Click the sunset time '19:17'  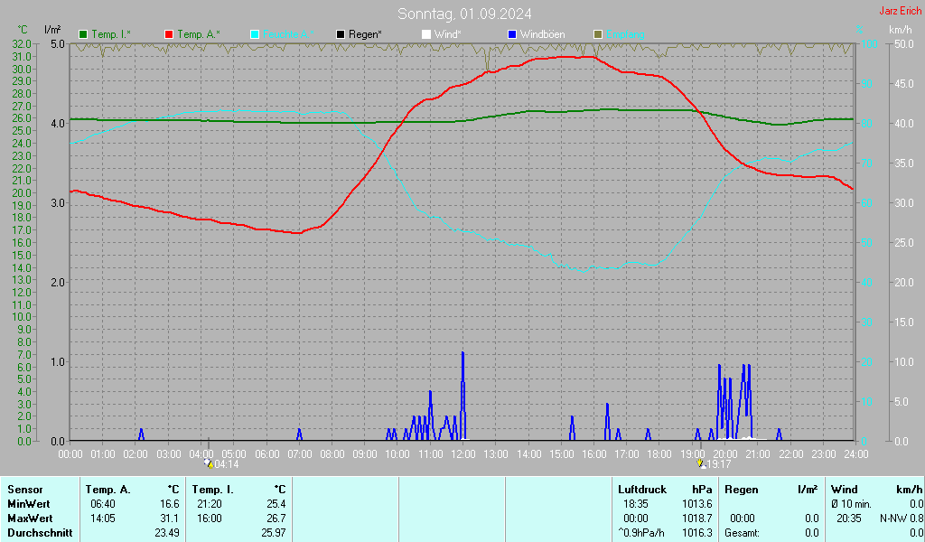(x=718, y=464)
